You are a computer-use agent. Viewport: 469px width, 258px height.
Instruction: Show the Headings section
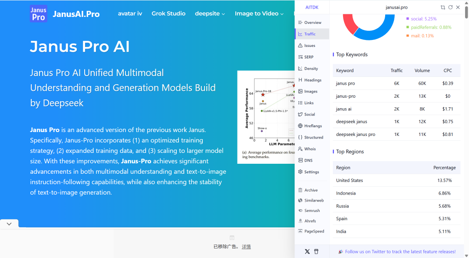point(312,80)
